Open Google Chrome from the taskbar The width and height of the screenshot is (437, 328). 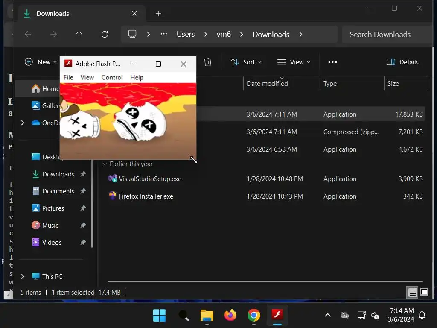[253, 316]
